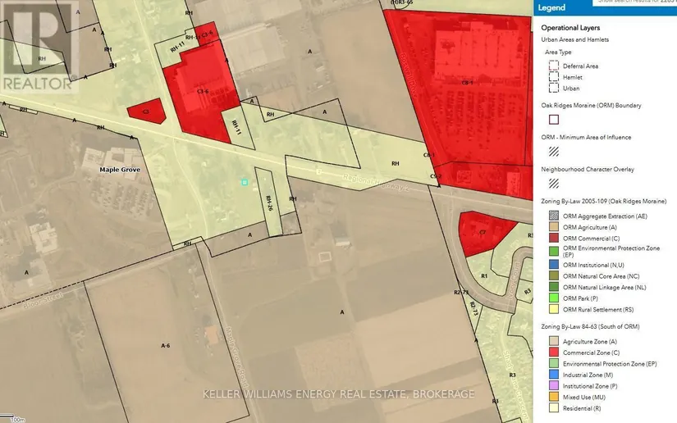This screenshot has height=423, width=677.
Task: Click the Agriculture Zone (A) swatch
Action: [554, 341]
